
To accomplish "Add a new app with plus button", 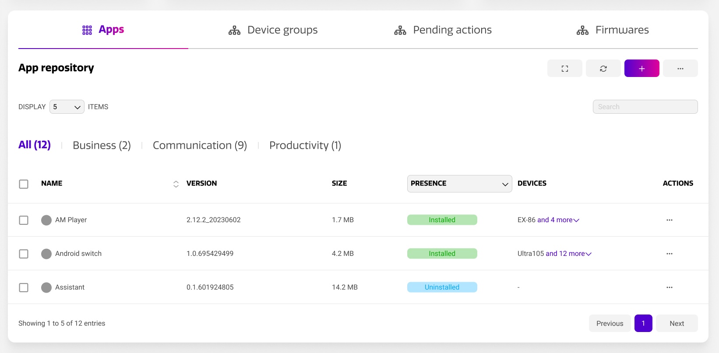I will [x=641, y=69].
